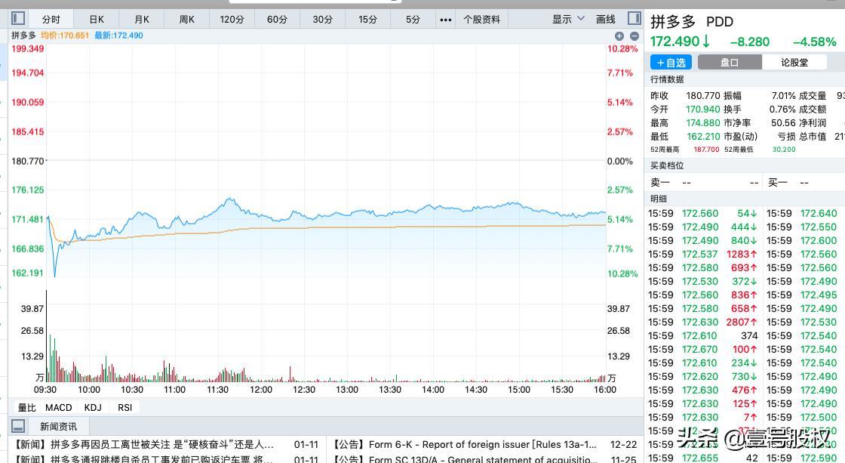Click the 52周最高 value 187.700

[x=706, y=150]
